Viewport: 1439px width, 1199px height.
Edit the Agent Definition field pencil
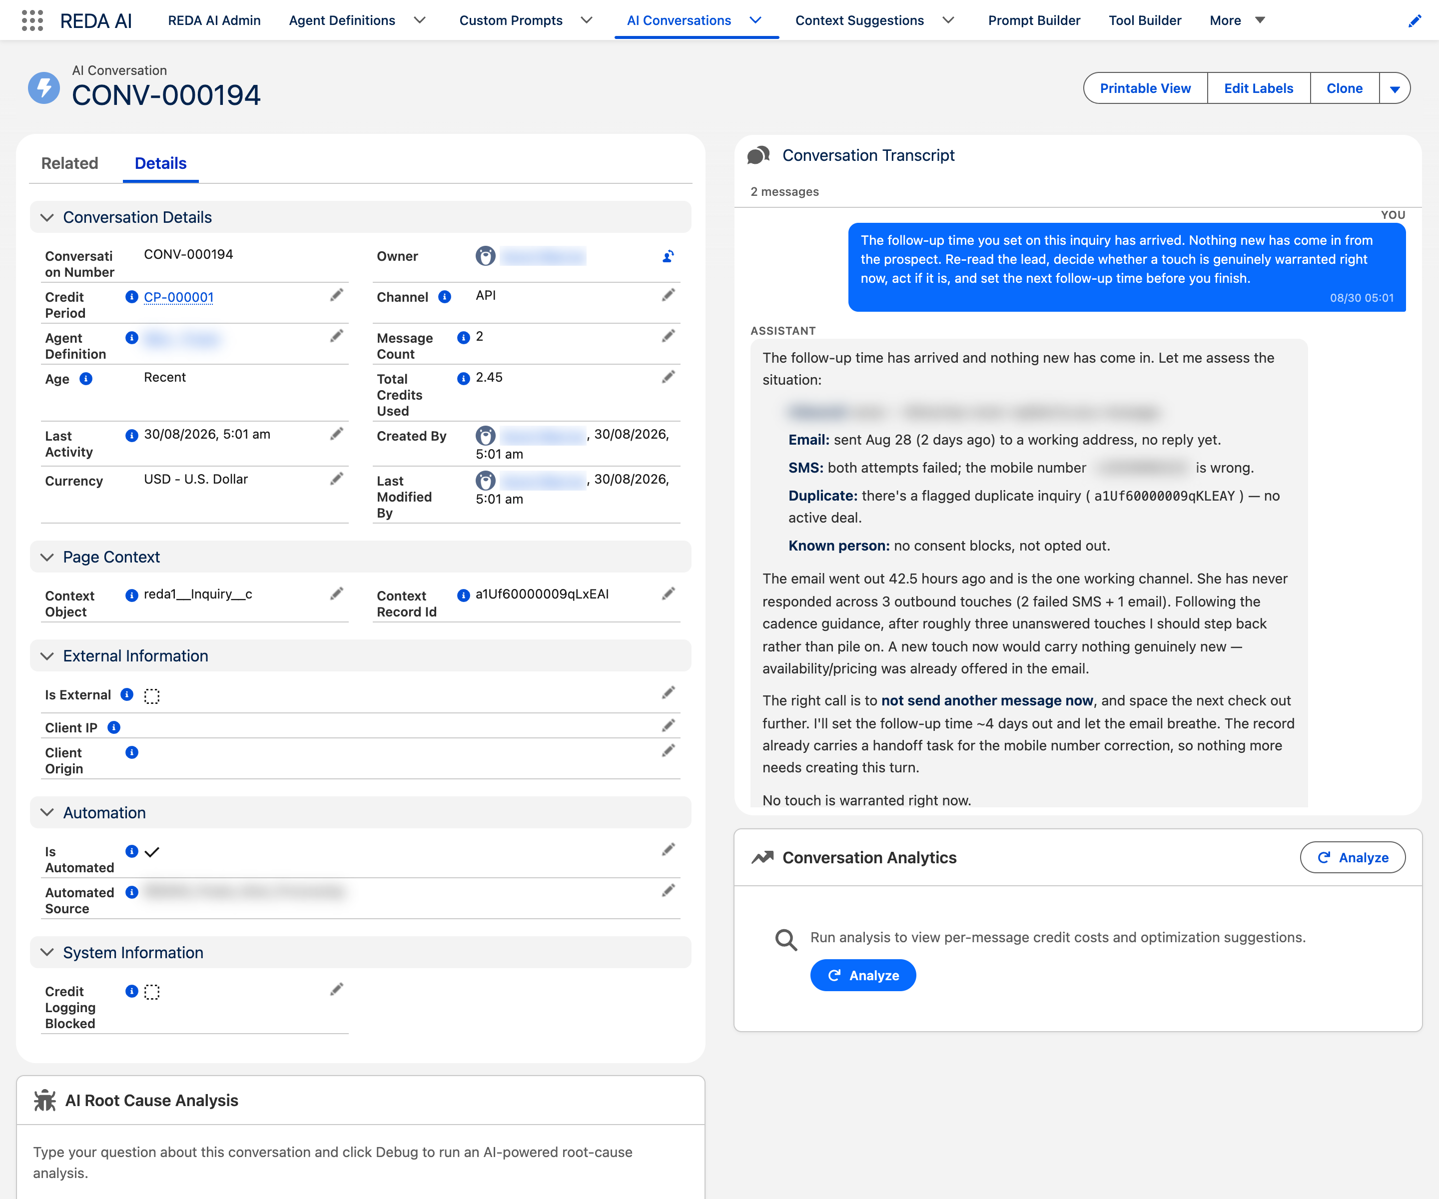click(x=336, y=336)
